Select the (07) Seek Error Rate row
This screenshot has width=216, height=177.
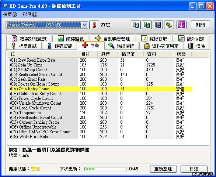coord(101,79)
